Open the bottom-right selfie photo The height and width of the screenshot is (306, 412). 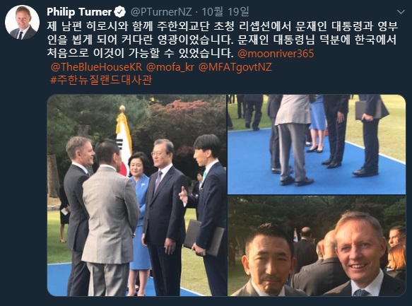[317, 246]
